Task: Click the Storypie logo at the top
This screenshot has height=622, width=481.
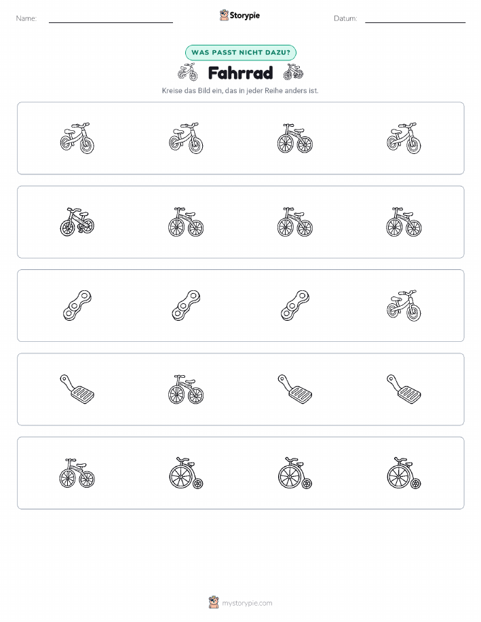Action: pyautogui.click(x=239, y=16)
